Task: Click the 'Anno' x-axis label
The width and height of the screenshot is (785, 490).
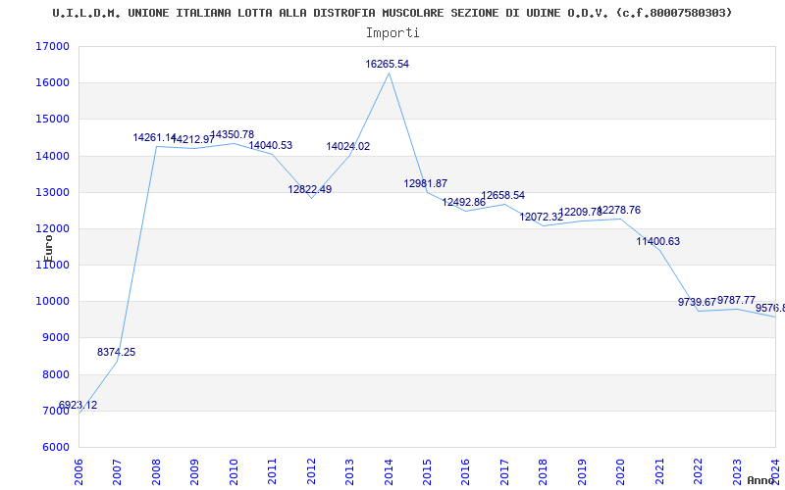Action: [x=759, y=480]
